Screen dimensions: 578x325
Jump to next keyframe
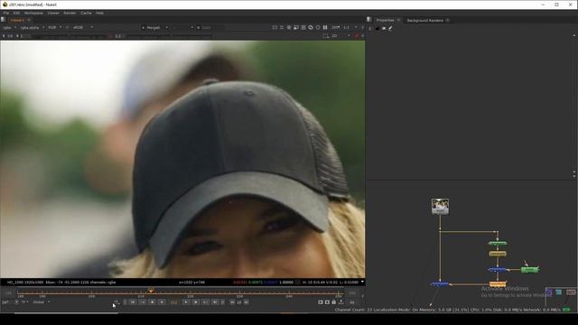pyautogui.click(x=205, y=302)
